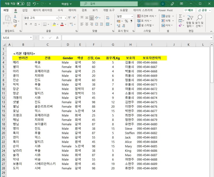Open the Power Pivot tab
This screenshot has width=214, height=177.
click(x=165, y=10)
